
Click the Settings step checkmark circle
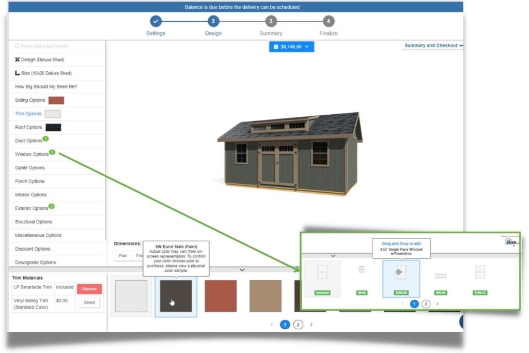pos(155,21)
